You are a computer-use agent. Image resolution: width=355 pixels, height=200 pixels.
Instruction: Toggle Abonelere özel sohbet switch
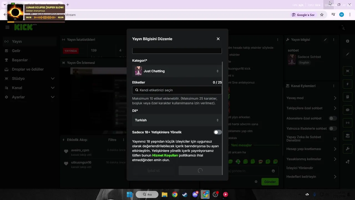[x=333, y=118]
